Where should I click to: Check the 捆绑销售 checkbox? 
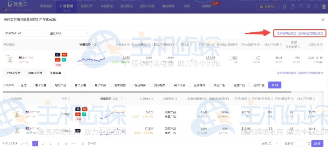click(x=111, y=85)
